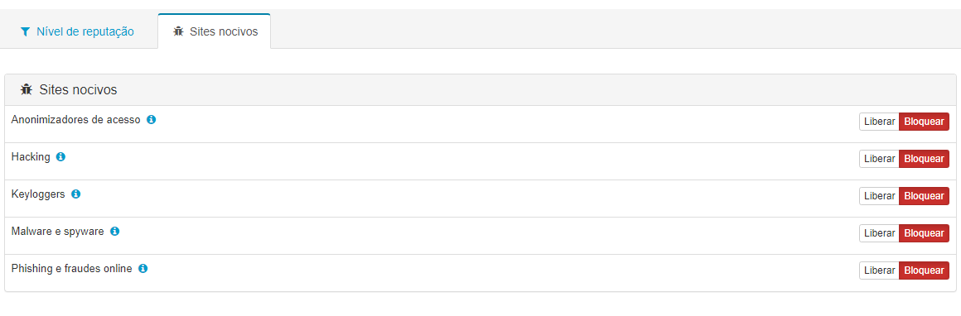Click the info icon next to Keyloggers
This screenshot has height=316, width=961.
pos(76,194)
